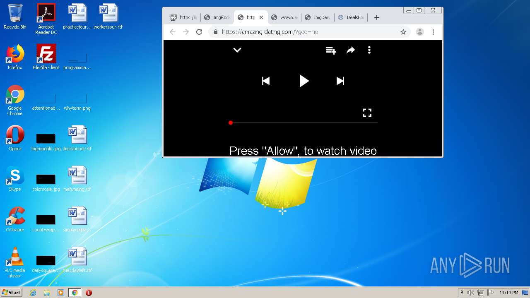This screenshot has width=530, height=298.
Task: Open Action Center flag icon
Action: (491, 293)
